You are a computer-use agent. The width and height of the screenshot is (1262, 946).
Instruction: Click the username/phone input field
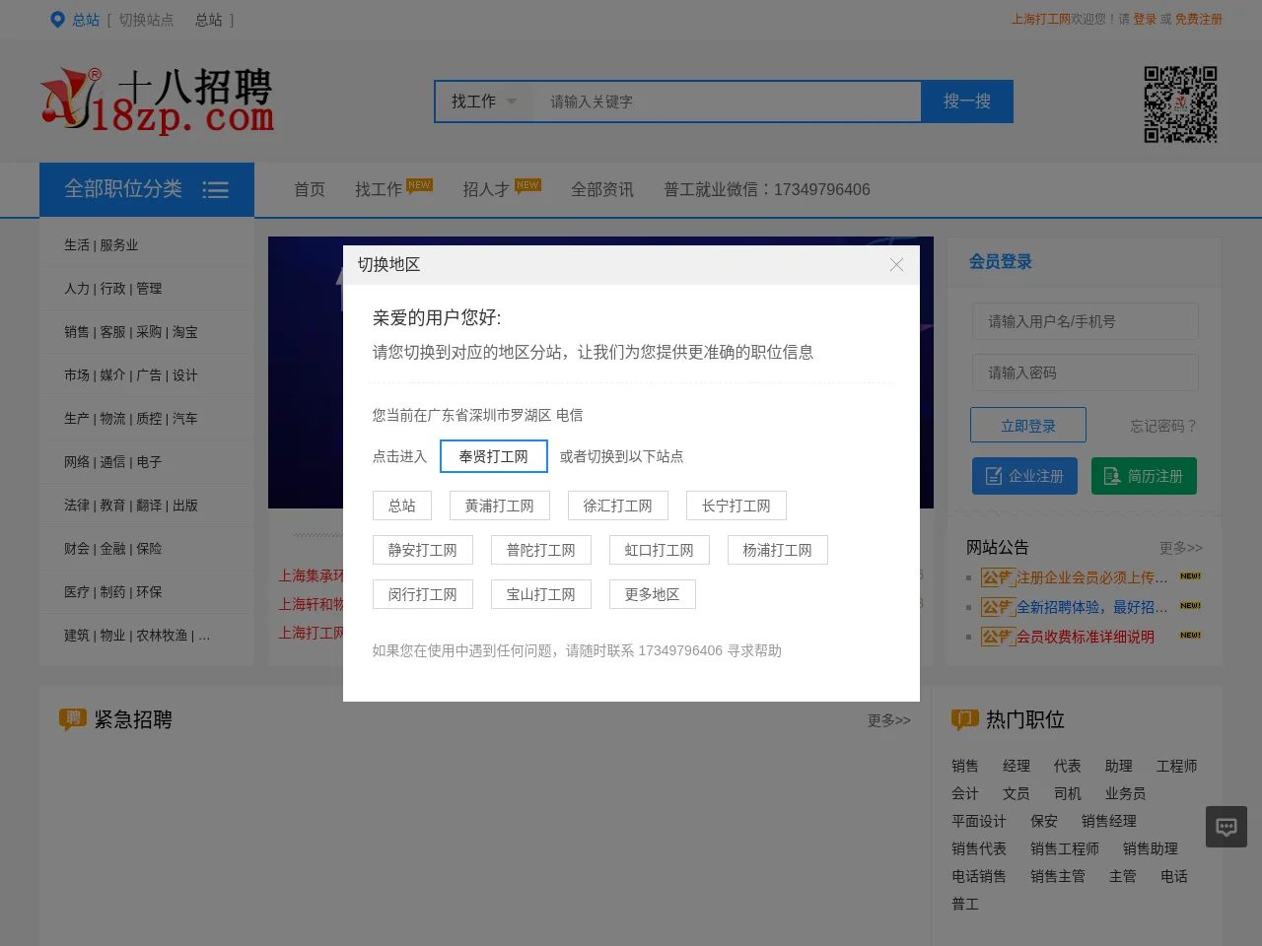click(x=1085, y=321)
